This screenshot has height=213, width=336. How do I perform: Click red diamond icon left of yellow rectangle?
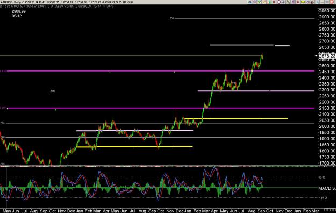pos(298,2)
